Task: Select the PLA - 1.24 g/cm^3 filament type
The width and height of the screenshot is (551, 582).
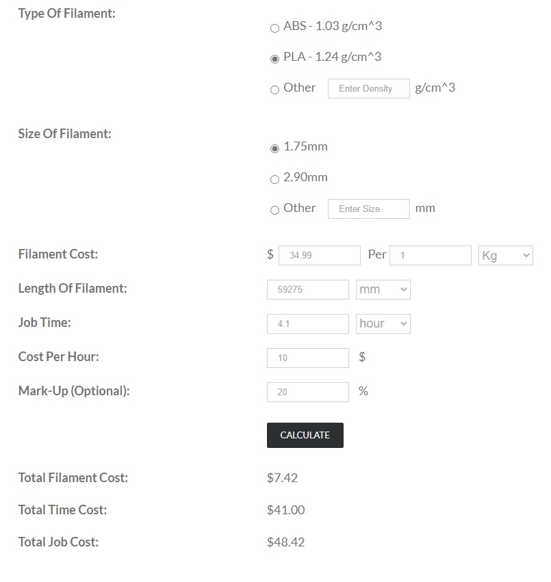Action: (276, 58)
